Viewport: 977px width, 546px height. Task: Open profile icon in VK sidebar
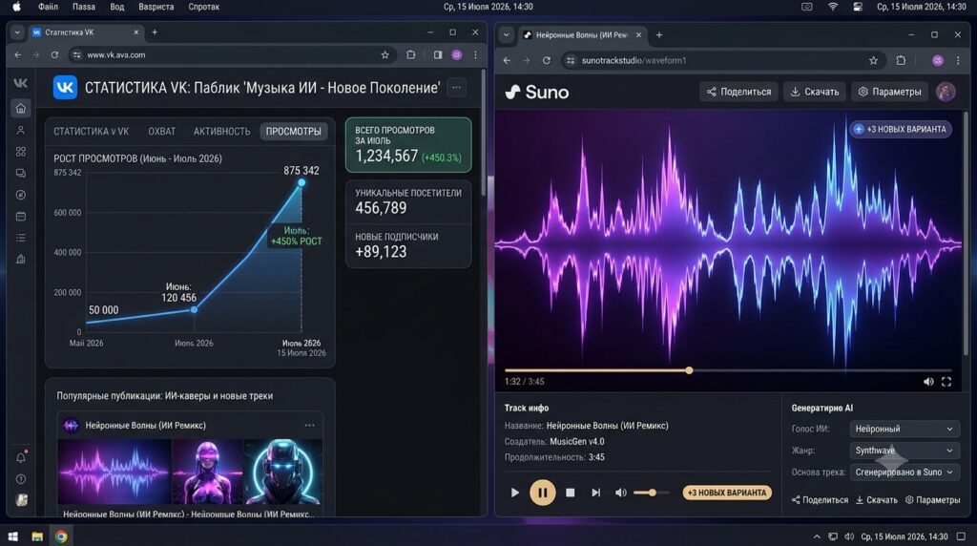click(21, 130)
